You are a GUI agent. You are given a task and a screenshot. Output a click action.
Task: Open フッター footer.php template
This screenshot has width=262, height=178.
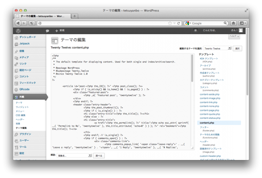204,127
